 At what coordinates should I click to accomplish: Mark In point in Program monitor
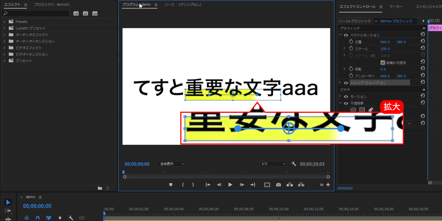coord(183,185)
